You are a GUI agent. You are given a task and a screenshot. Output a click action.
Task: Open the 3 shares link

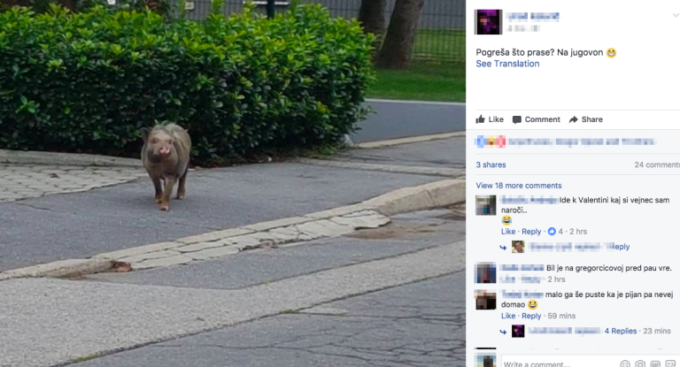coord(491,164)
